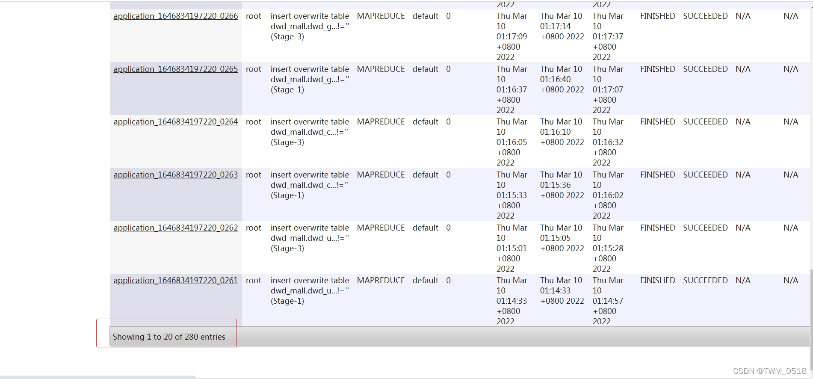Select job name of application 0261 (Stage-1)
This screenshot has height=379, width=813.
click(x=310, y=291)
